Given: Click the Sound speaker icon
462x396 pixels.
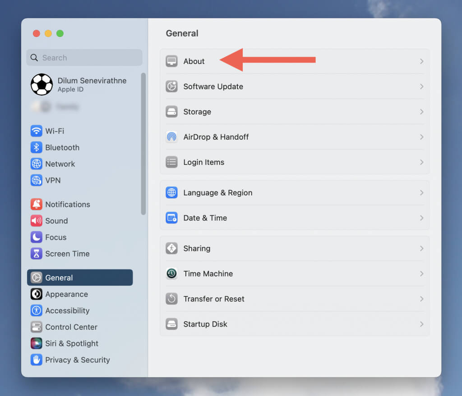Looking at the screenshot, I should click(x=36, y=221).
